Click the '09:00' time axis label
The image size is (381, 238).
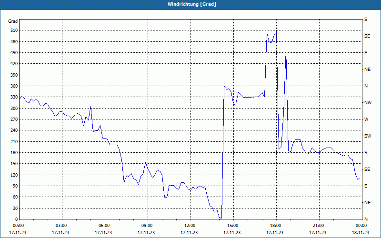click(148, 226)
